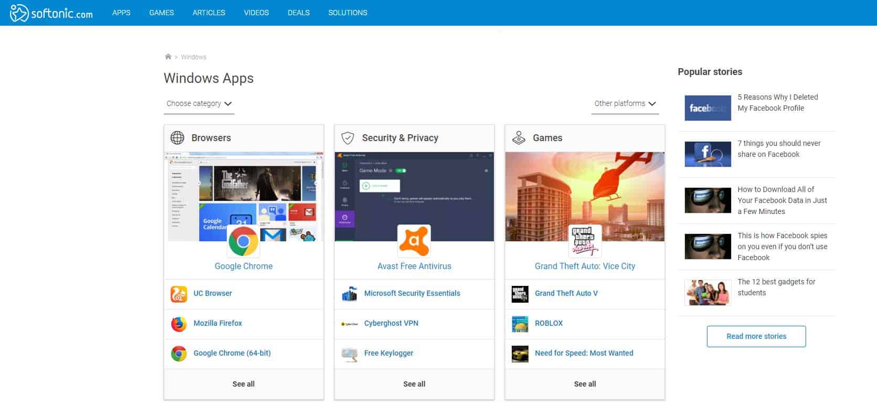Click the Grand Theft Auto V icon
Viewport: 877px width, 406px height.
point(520,294)
